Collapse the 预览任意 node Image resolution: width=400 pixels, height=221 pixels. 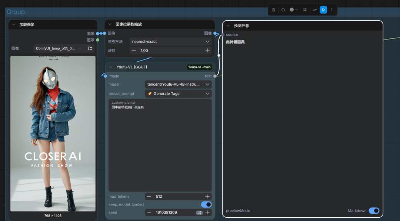[x=228, y=26]
